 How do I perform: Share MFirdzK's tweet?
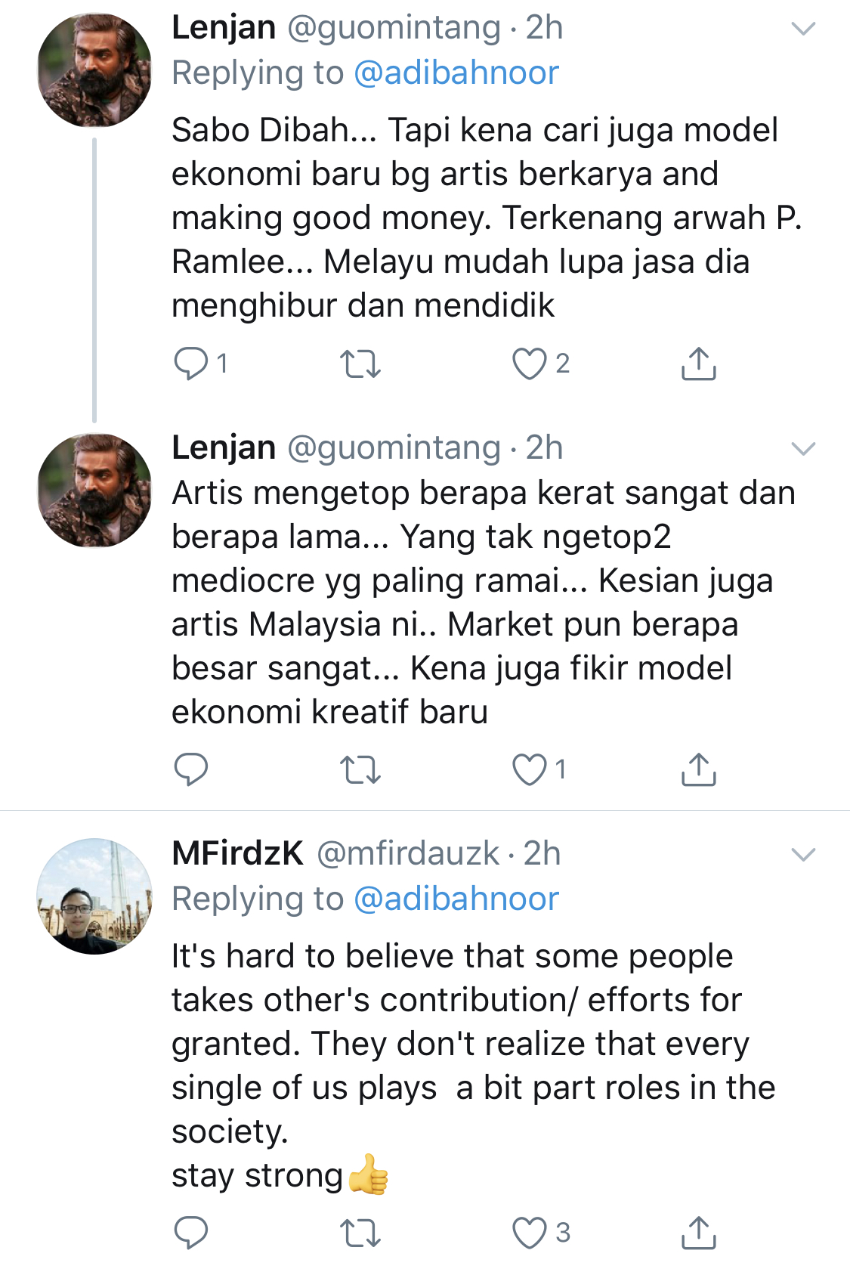coord(698,1233)
